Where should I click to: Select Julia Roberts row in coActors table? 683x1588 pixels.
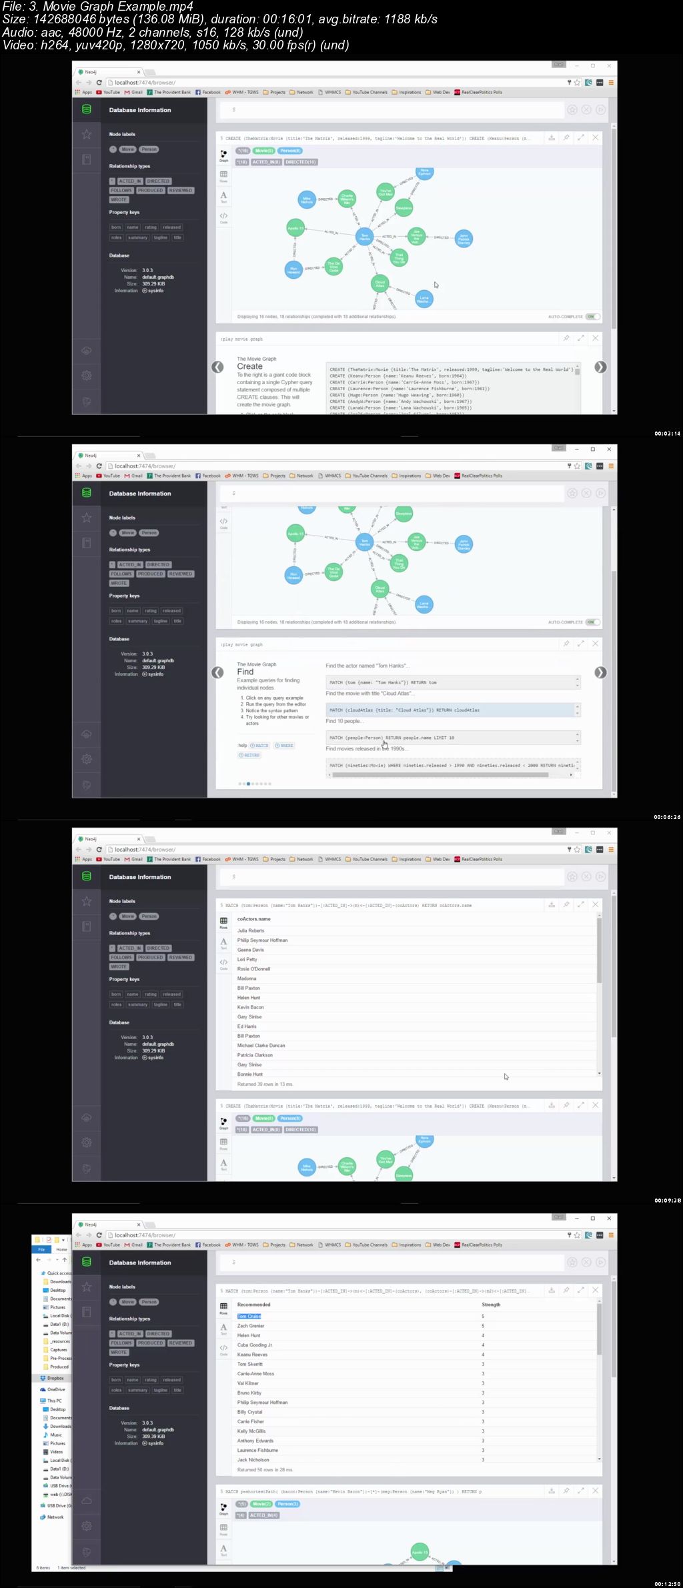pyautogui.click(x=416, y=930)
